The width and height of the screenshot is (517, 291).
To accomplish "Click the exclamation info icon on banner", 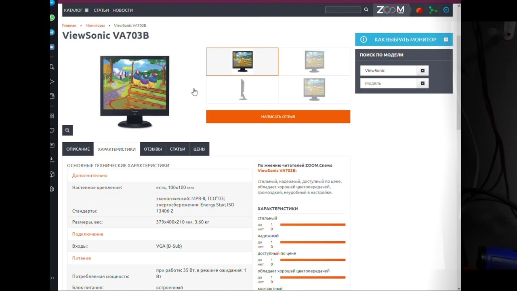I will 364,40.
